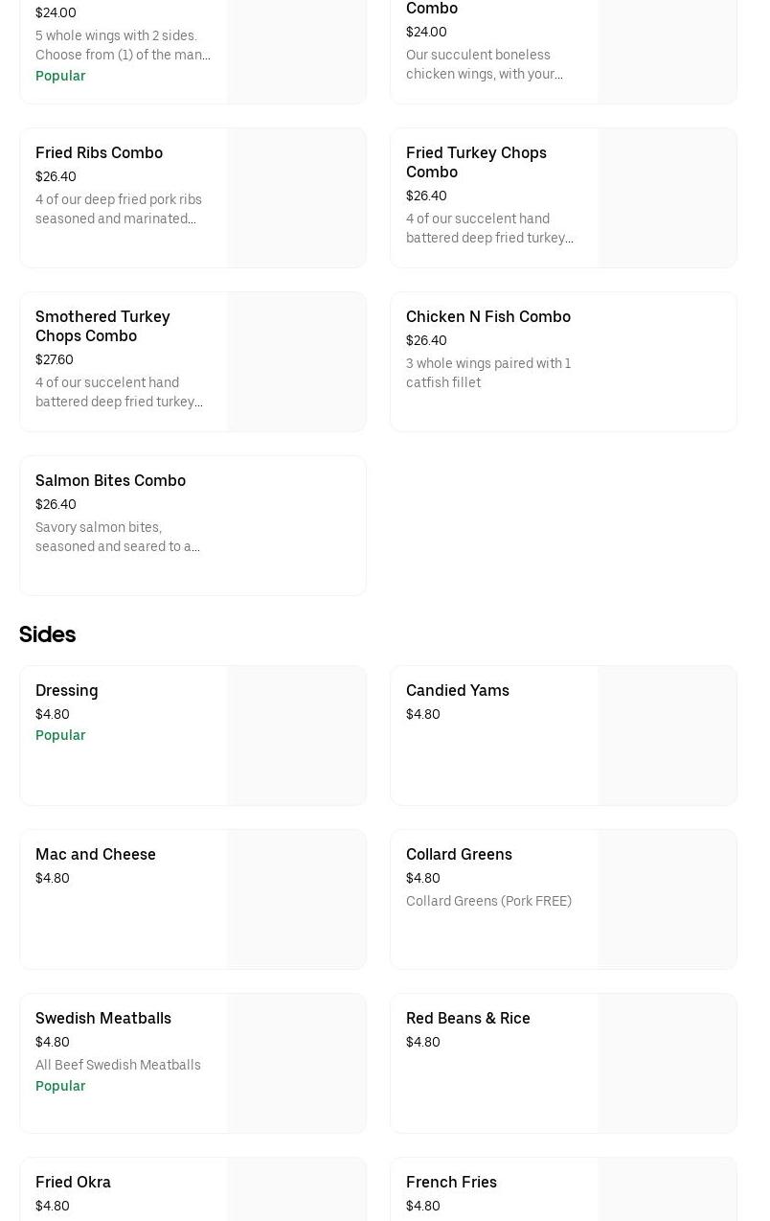Screen dimensions: 770x1221
Task: Select the Fried Turkey Chops Combo title
Action: pos(476,162)
